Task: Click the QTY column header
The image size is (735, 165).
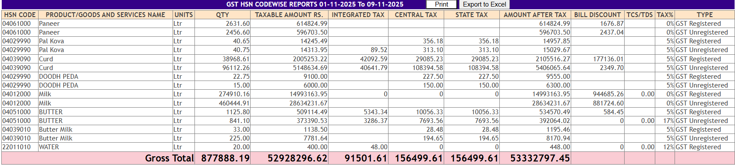Action: point(223,15)
